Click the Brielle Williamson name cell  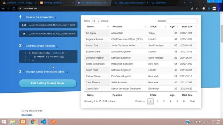pyautogui.click(x=97, y=64)
